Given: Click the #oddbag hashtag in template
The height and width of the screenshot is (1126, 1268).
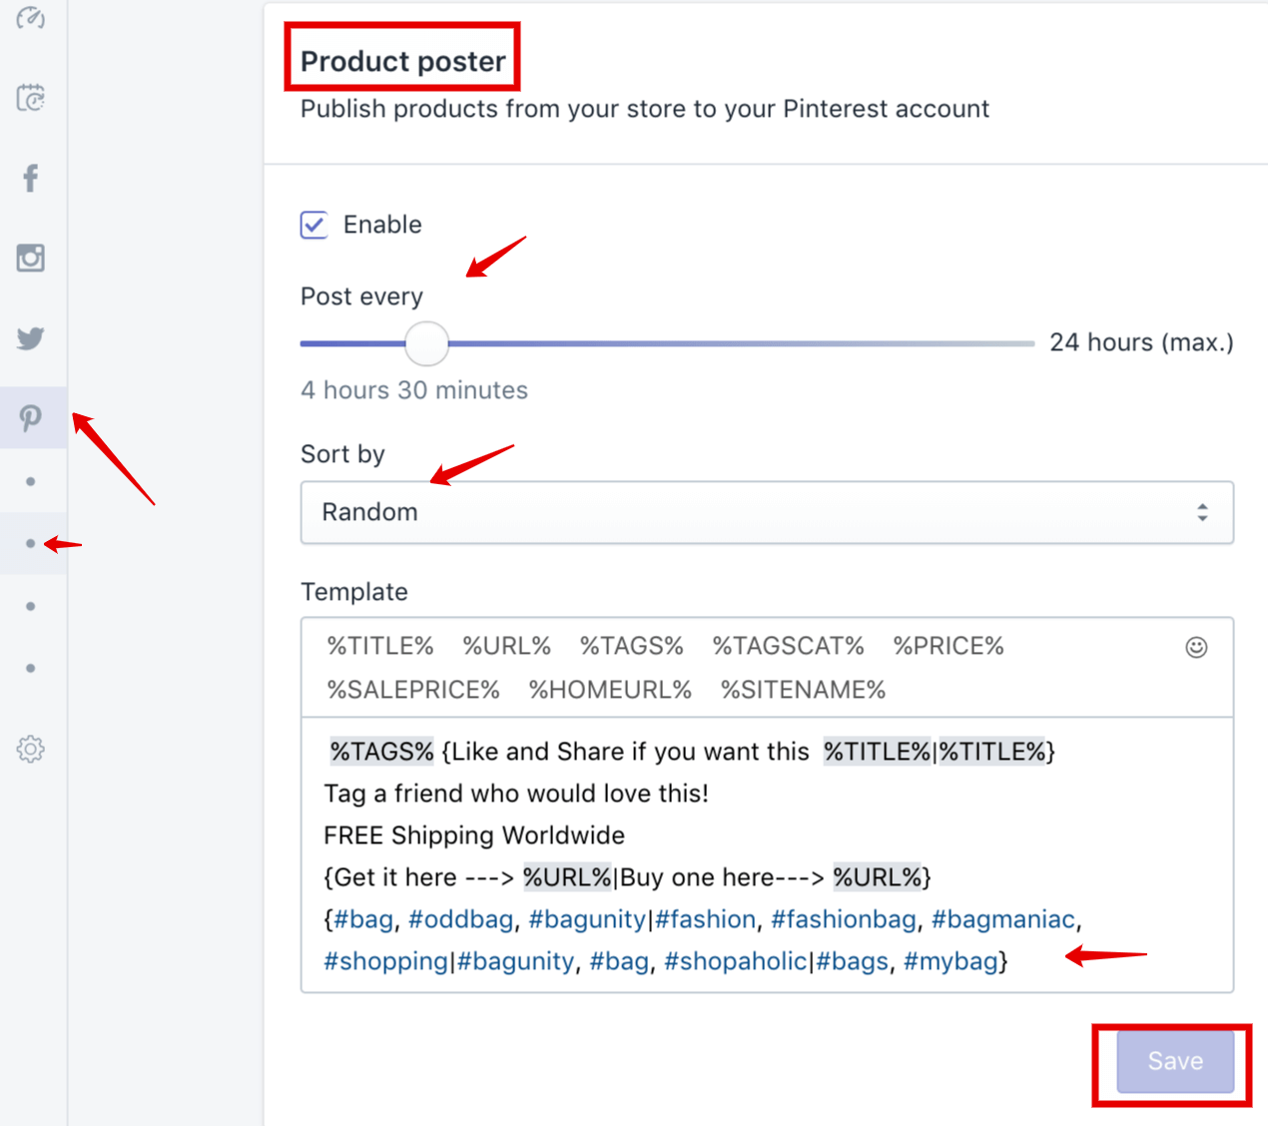Looking at the screenshot, I should pos(461,919).
